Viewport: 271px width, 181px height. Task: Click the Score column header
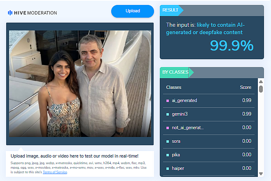(245, 87)
